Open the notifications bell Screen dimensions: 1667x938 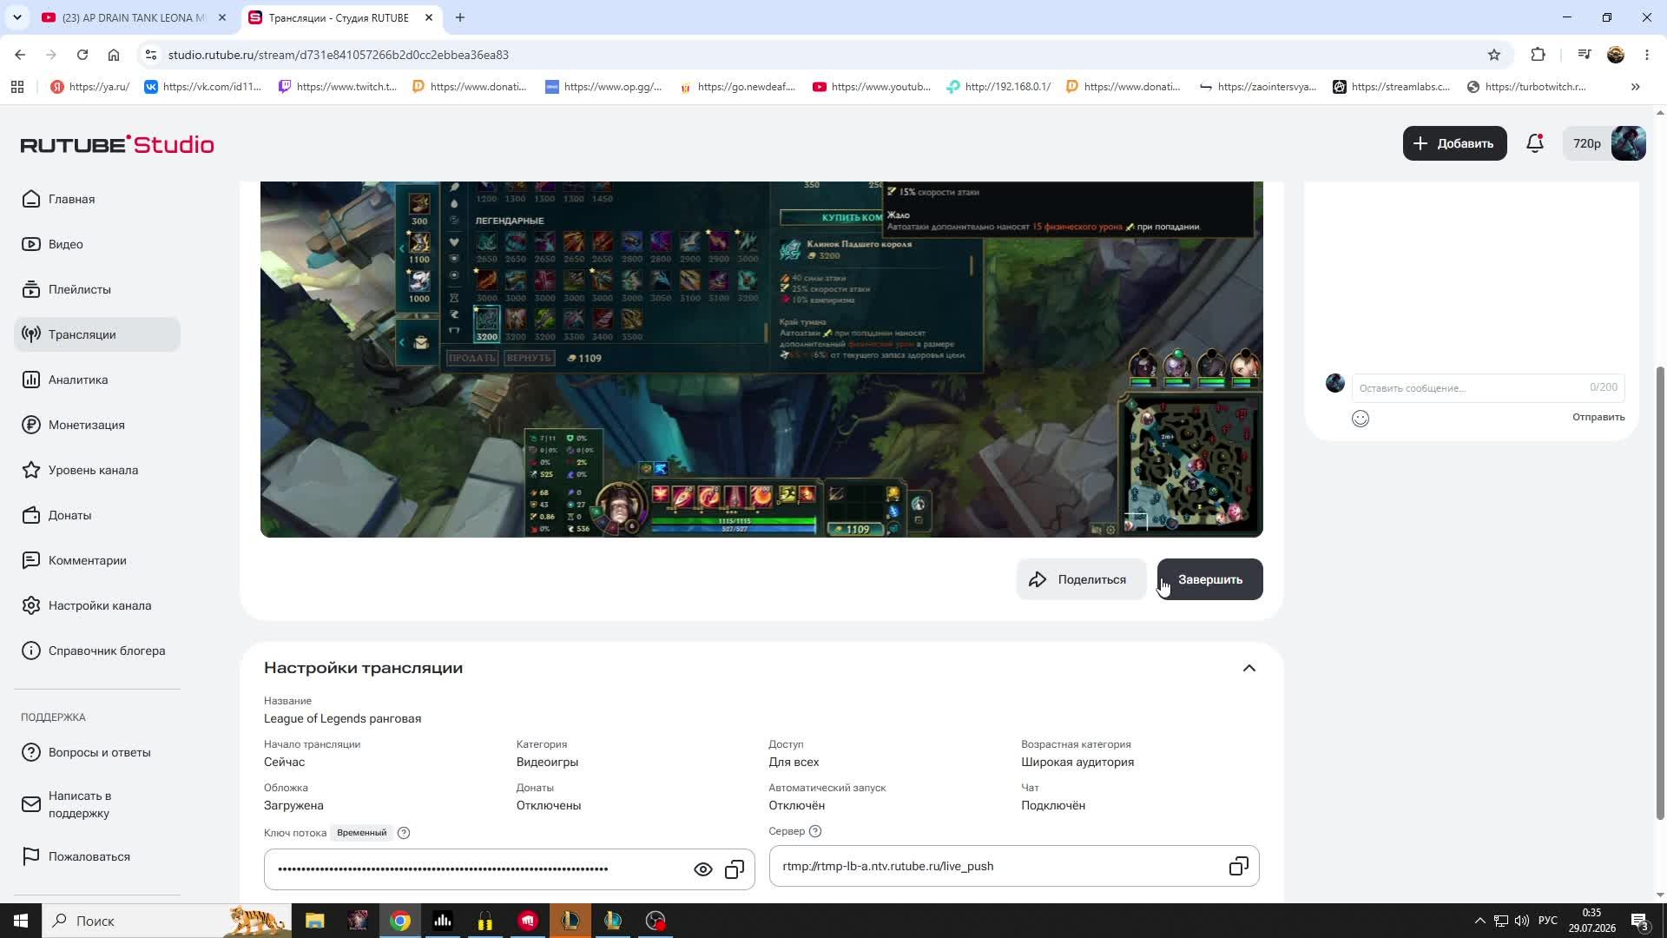pyautogui.click(x=1535, y=143)
